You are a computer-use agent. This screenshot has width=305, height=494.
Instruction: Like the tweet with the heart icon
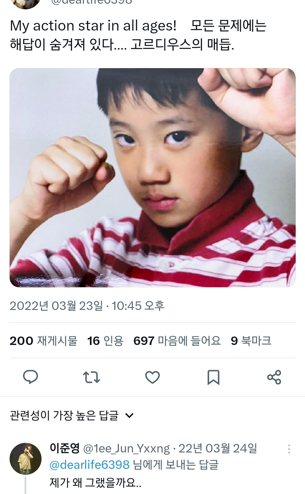(x=152, y=377)
